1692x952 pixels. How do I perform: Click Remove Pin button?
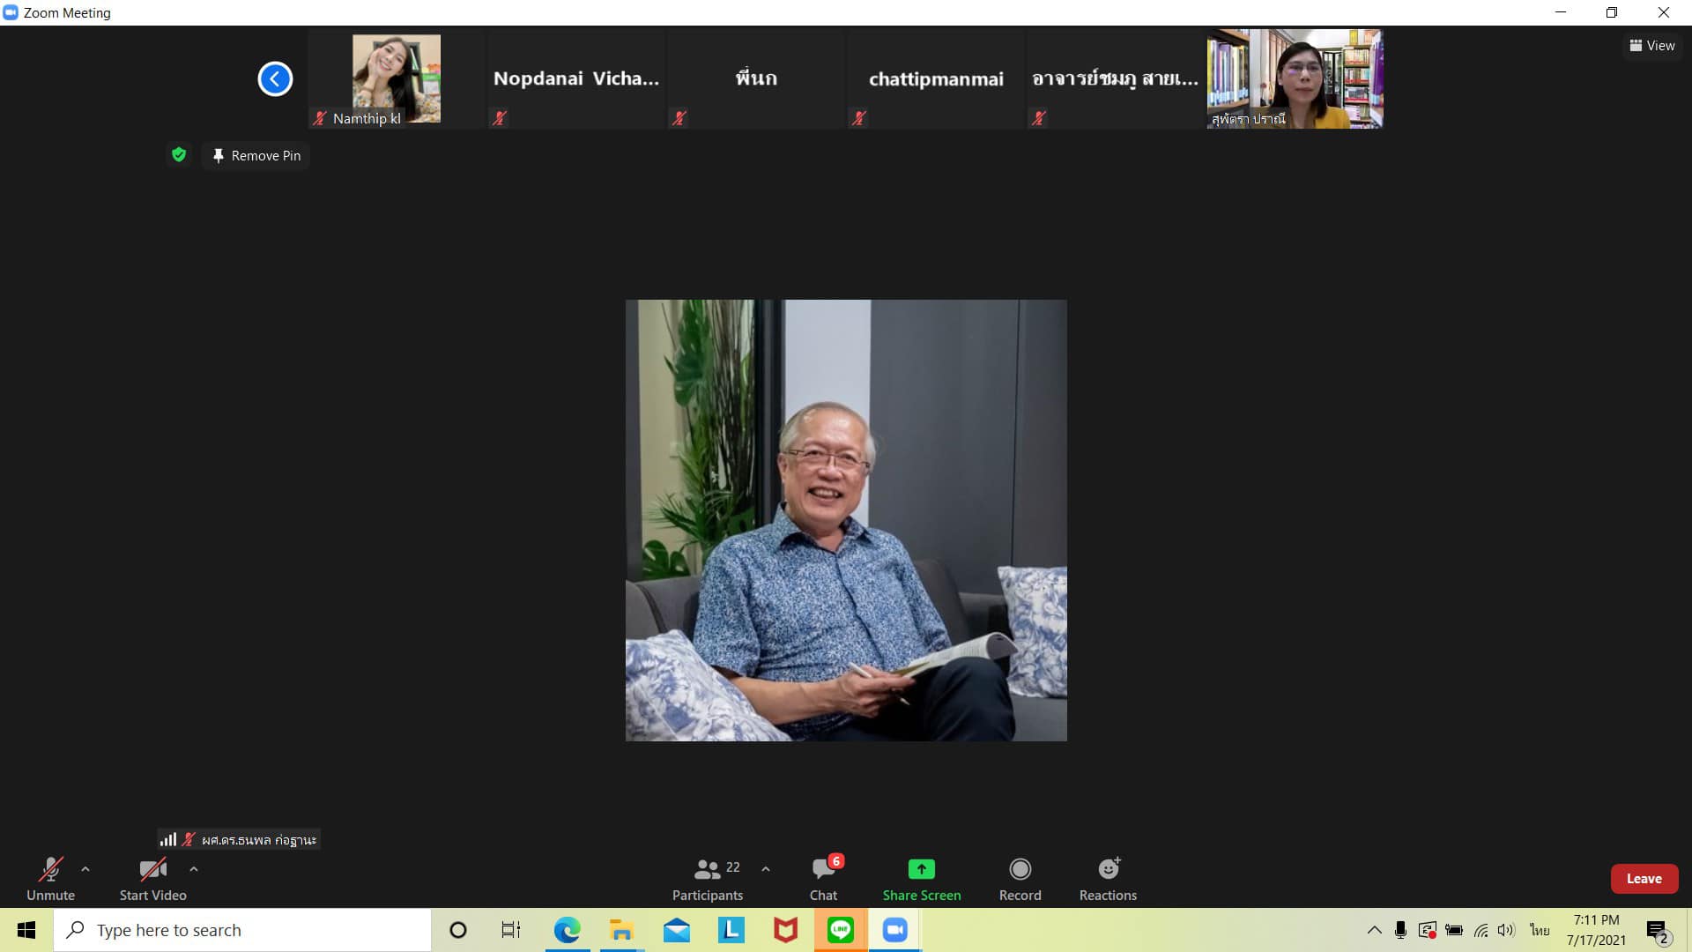click(256, 156)
